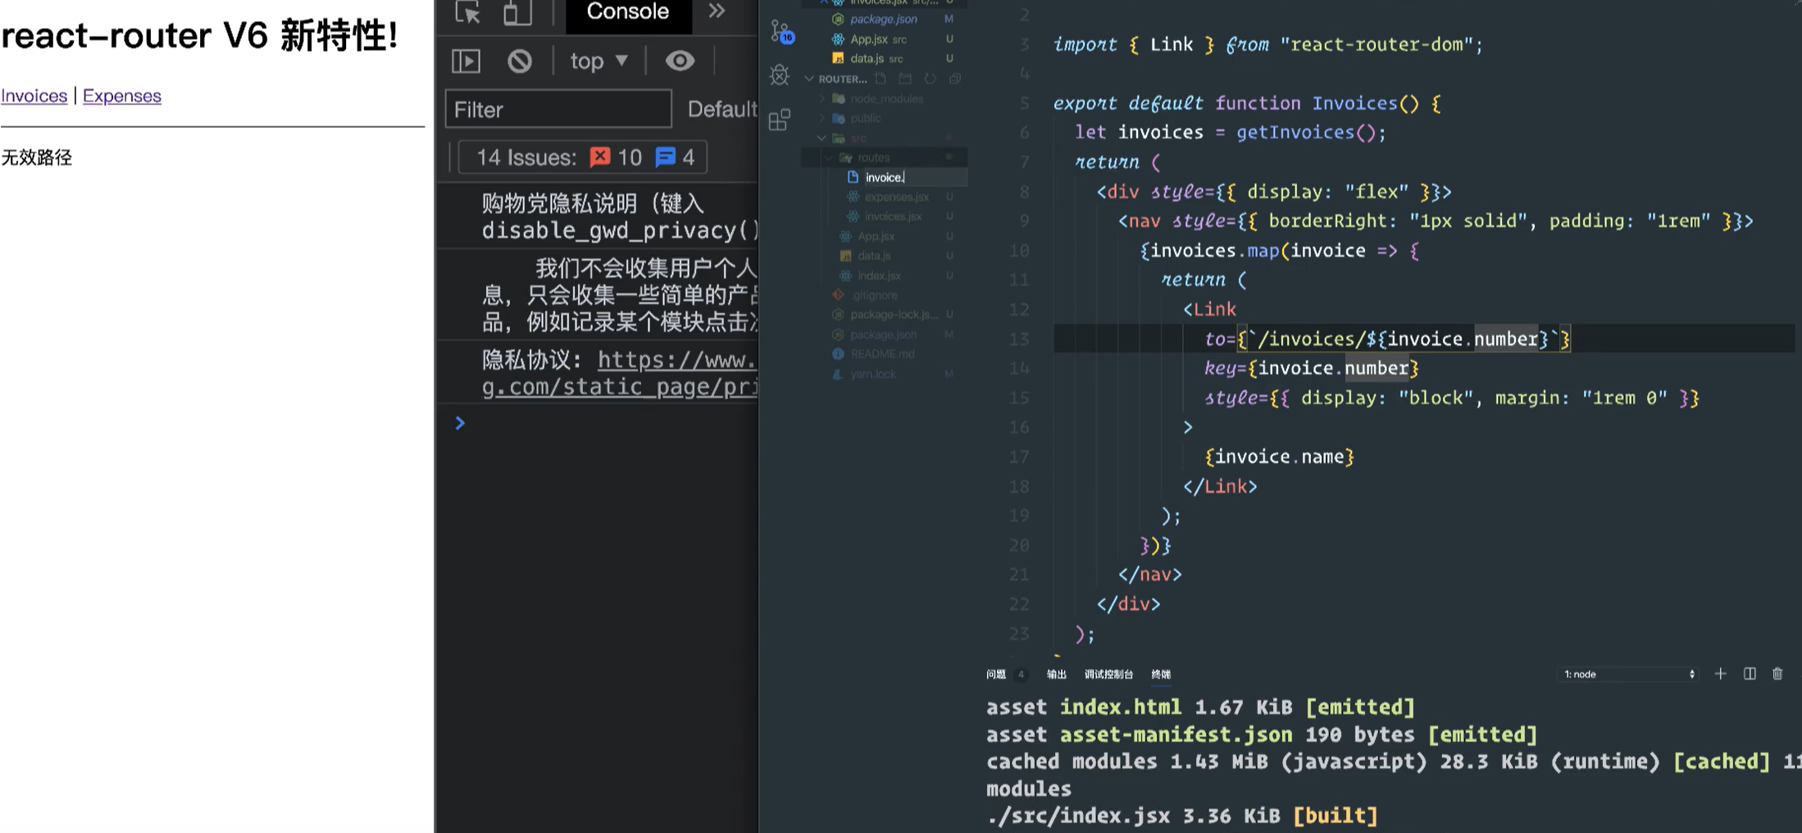Open data.js src in the open editors list
The width and height of the screenshot is (1802, 833).
876,58
